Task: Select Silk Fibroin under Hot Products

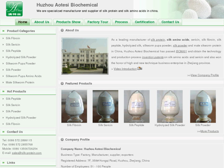Action: coord(13,124)
